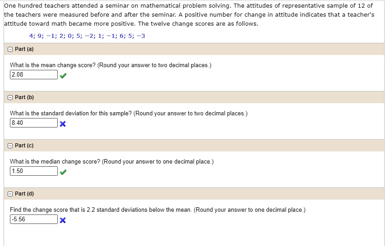Screen dimensions: 386x246
Task: Click the blue X beside the 8.40 answer
Action: (63, 124)
